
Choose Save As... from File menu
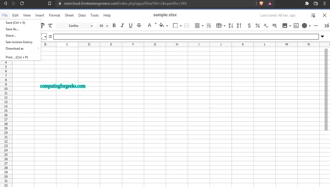[x=12, y=29]
